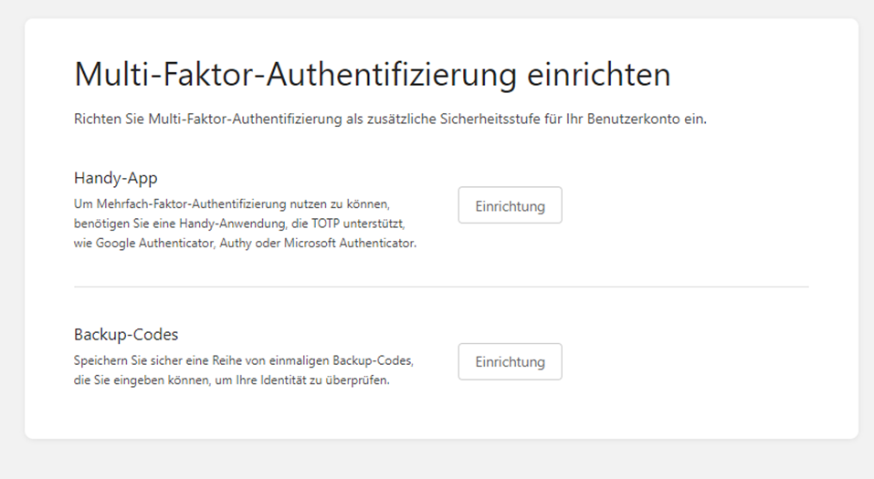Click the gray page background below the card
Image resolution: width=874 pixels, height=479 pixels.
point(438,459)
